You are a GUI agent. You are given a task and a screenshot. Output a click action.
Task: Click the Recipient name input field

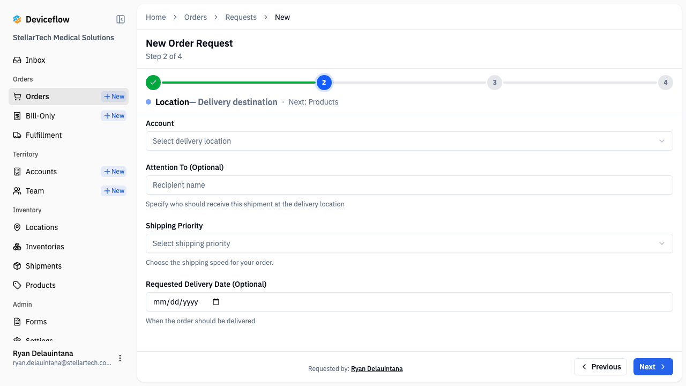pyautogui.click(x=409, y=185)
